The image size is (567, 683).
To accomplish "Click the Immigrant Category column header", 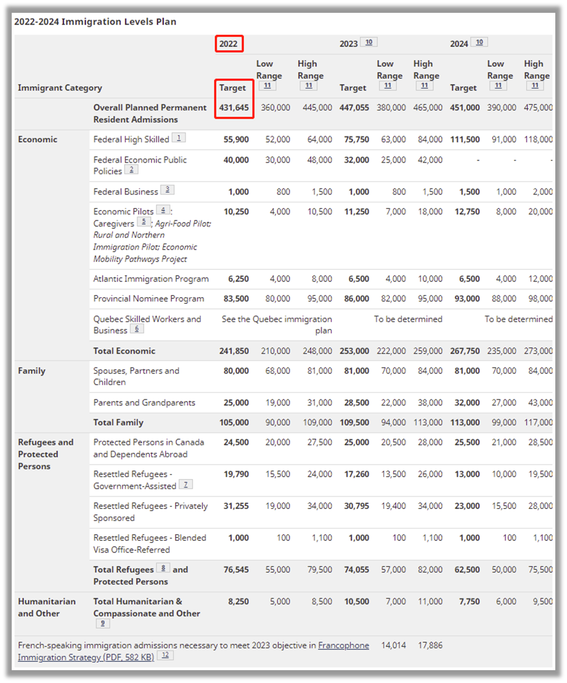I will pos(60,88).
